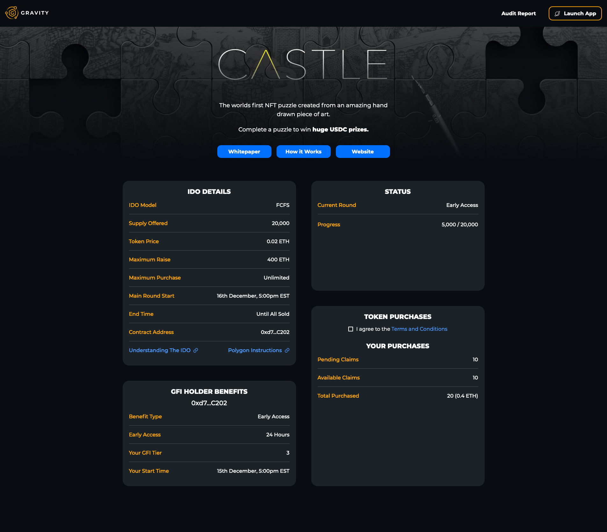Screen dimensions: 607x532
Task: Follow the Polygon Instructions link
Action: click(255, 350)
